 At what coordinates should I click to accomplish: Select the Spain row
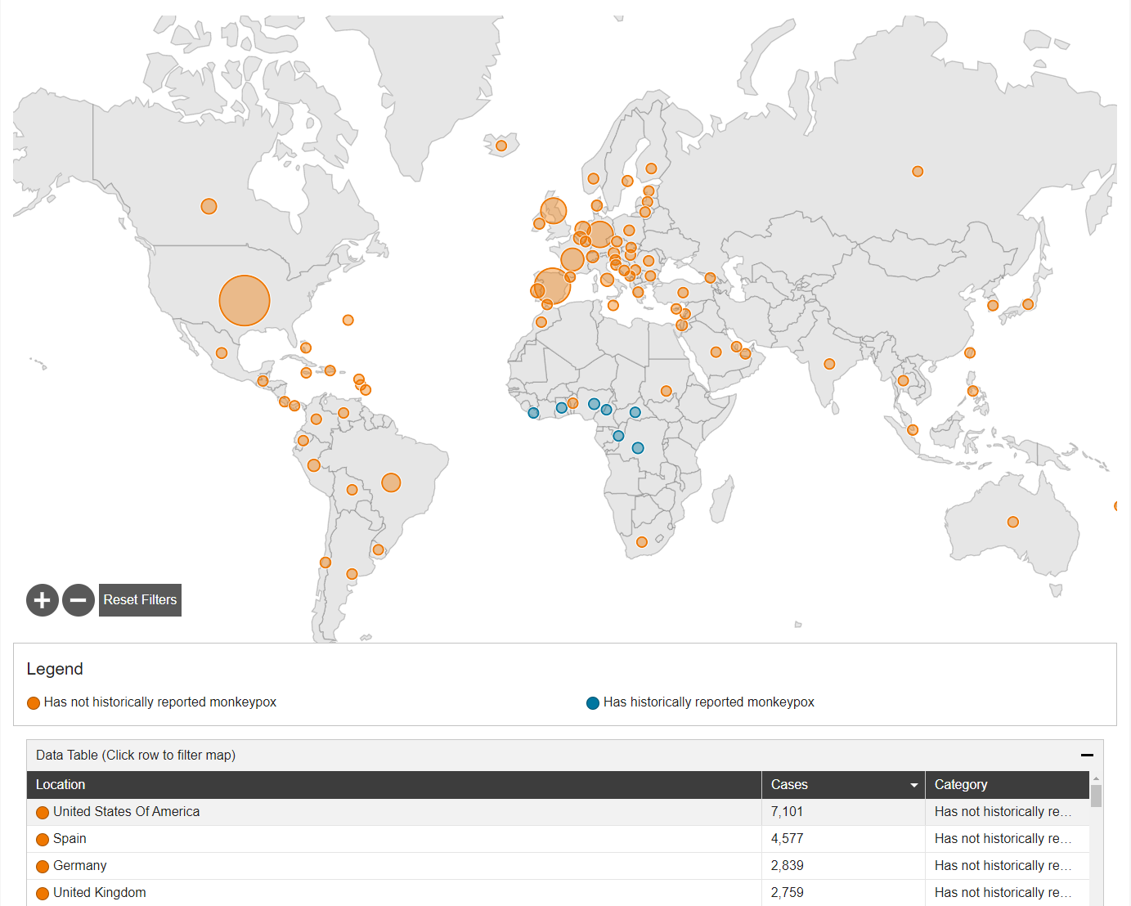pyautogui.click(x=558, y=839)
